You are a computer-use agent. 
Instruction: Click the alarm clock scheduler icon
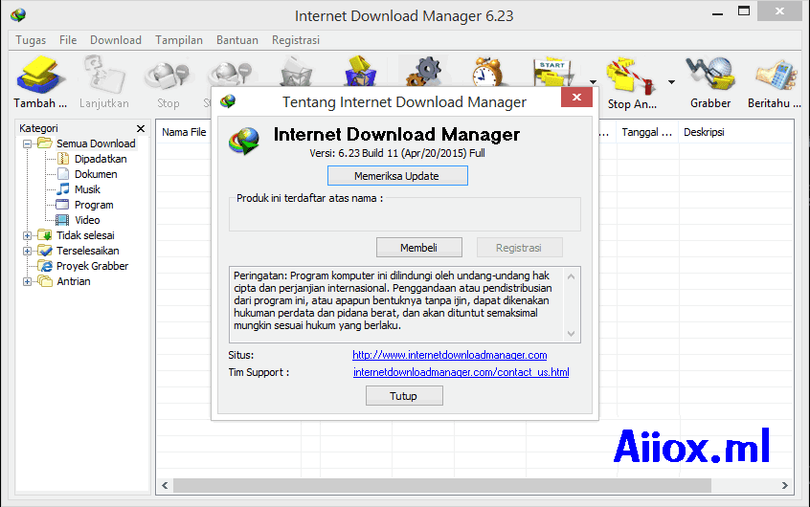486,71
